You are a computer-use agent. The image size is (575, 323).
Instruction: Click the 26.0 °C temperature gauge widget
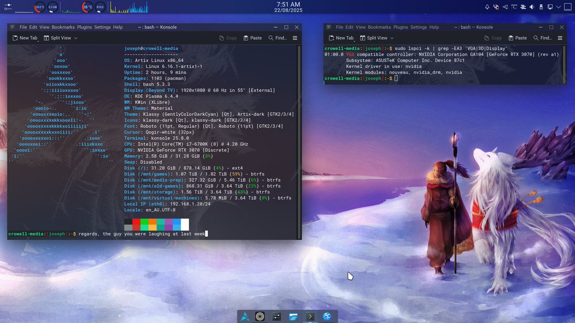click(40, 7)
